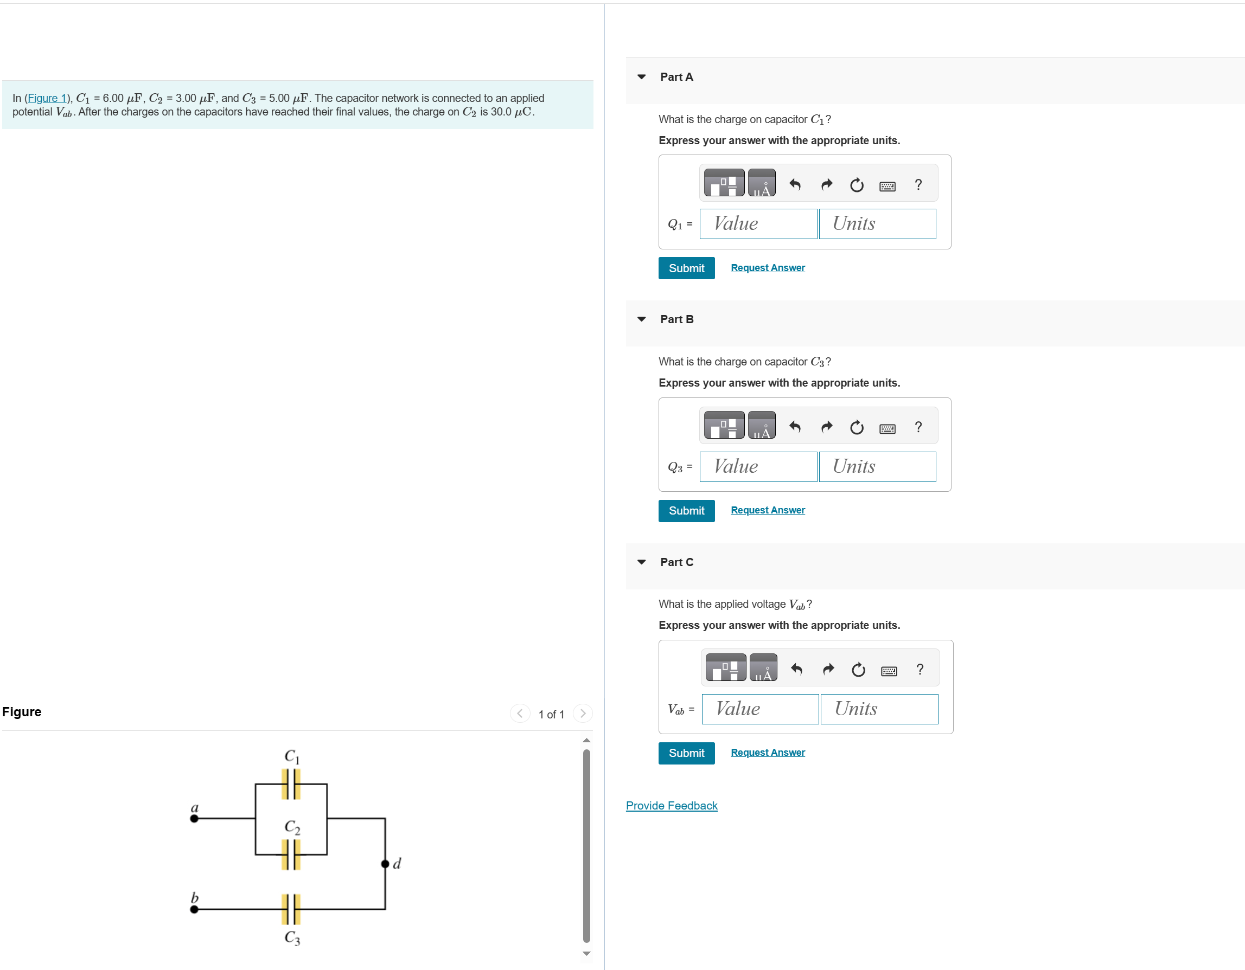Screen dimensions: 1245x970
Task: Select the unit template icon in Part B toolbar
Action: coord(724,425)
